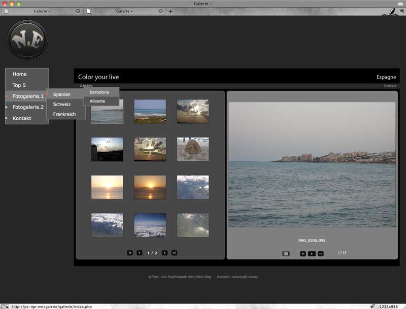This screenshot has width=406, height=309.
Task: Open the sunlit clouds over sand thumbnail
Action: tap(193, 112)
